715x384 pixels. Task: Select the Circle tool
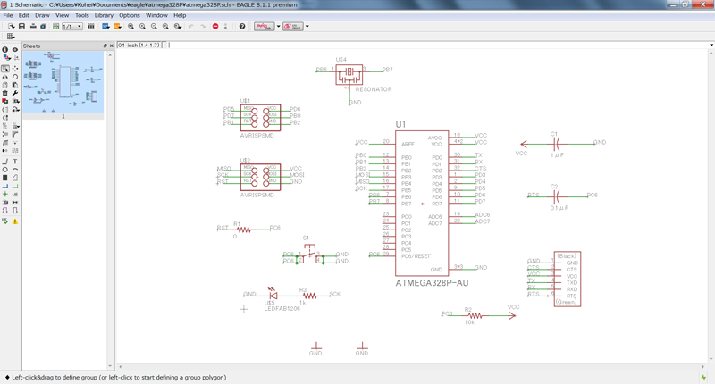[x=5, y=170]
